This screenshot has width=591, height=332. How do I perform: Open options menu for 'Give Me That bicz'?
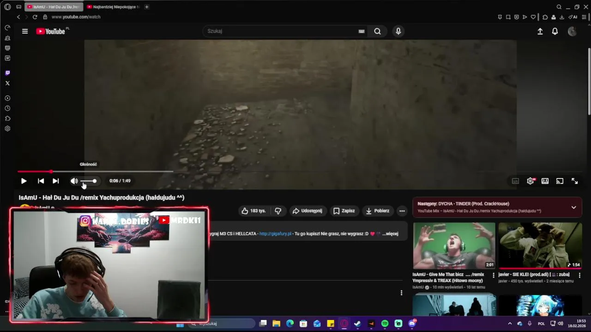[x=493, y=275]
